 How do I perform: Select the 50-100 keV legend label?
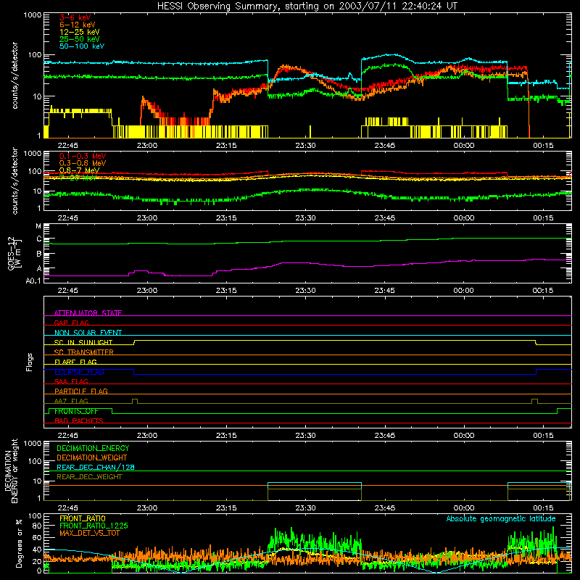pyautogui.click(x=82, y=46)
